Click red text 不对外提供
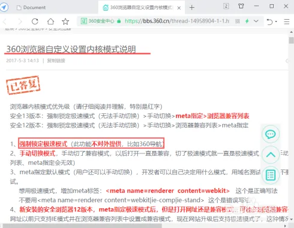The image size is (294, 228). 106,144
